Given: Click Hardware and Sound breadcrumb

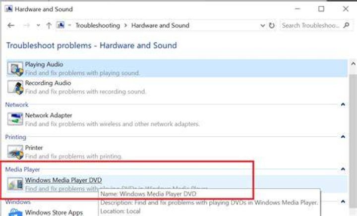Looking at the screenshot, I should click(160, 25).
